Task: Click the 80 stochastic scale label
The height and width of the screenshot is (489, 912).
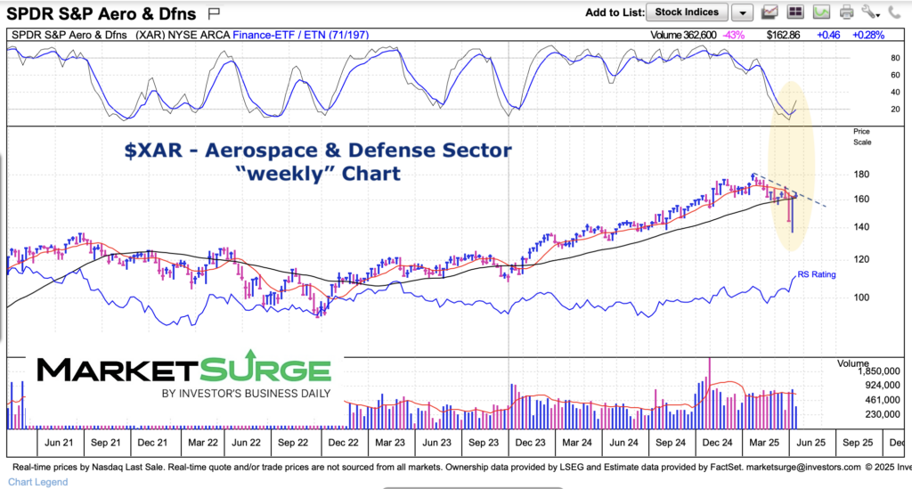Action: (x=895, y=58)
